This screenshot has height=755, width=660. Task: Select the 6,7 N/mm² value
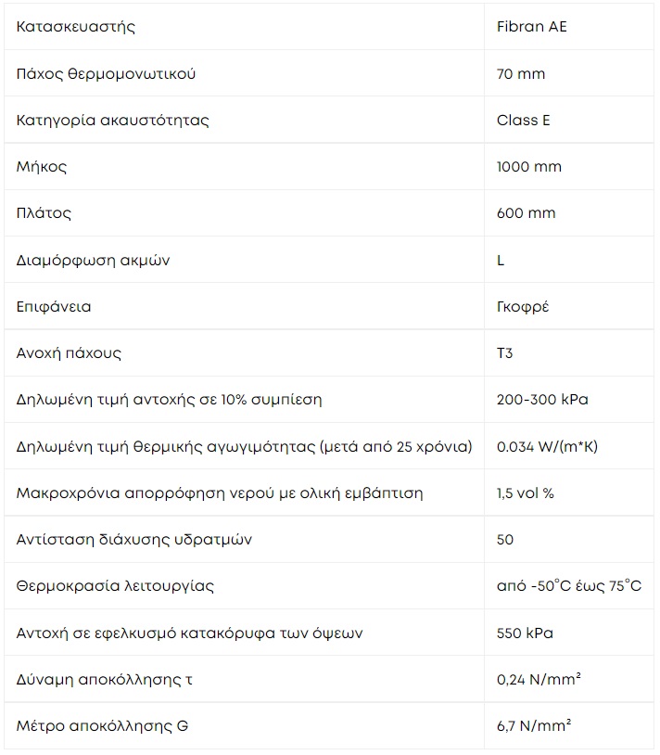(x=534, y=725)
